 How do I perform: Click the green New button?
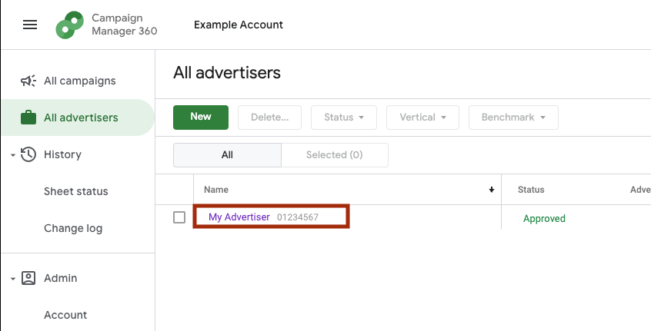pos(201,118)
